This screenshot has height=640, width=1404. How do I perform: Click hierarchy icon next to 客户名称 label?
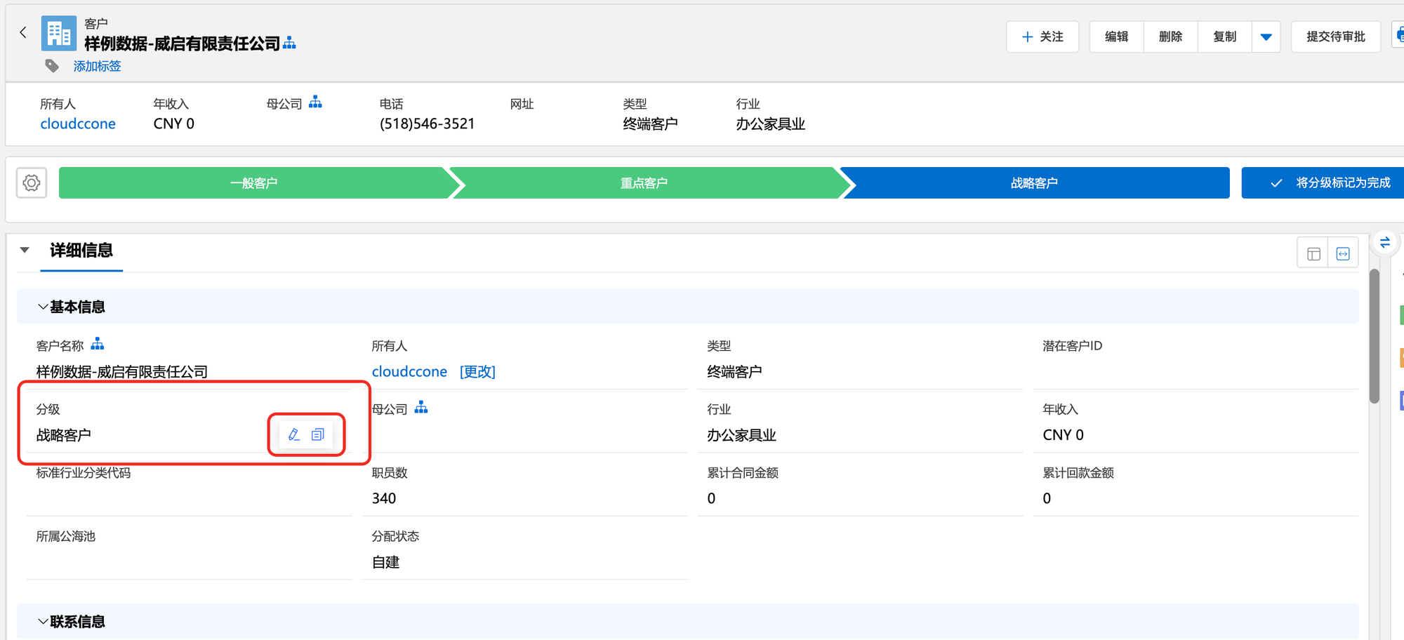98,344
